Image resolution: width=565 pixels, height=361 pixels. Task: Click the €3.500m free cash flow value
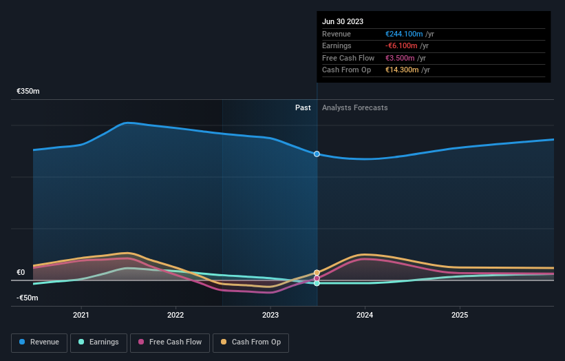click(400, 58)
